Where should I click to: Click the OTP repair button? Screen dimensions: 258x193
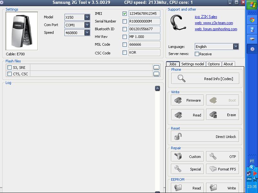[x=223, y=156]
